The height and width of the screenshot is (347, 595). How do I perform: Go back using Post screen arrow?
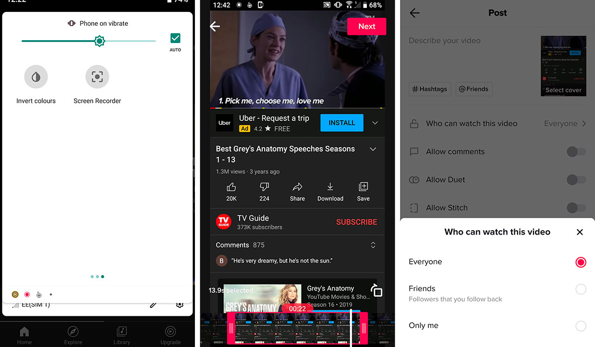[x=415, y=13]
